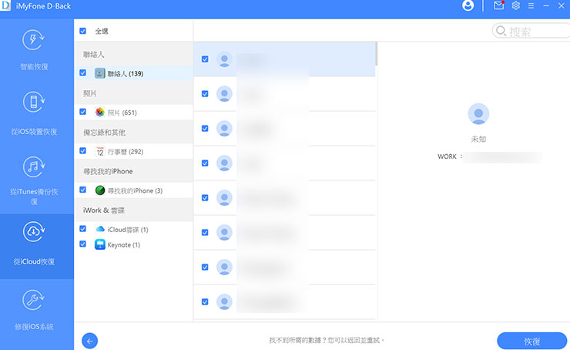
Task: Open the hamburger menu in title bar
Action: point(531,6)
